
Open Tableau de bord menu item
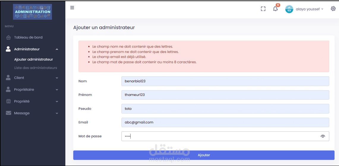tap(28, 37)
